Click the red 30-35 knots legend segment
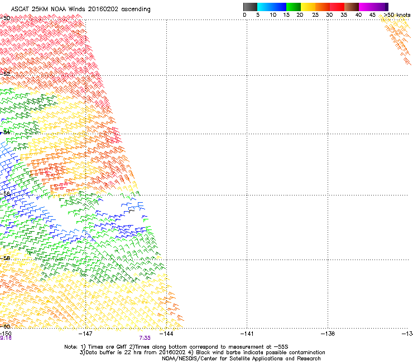 point(337,7)
